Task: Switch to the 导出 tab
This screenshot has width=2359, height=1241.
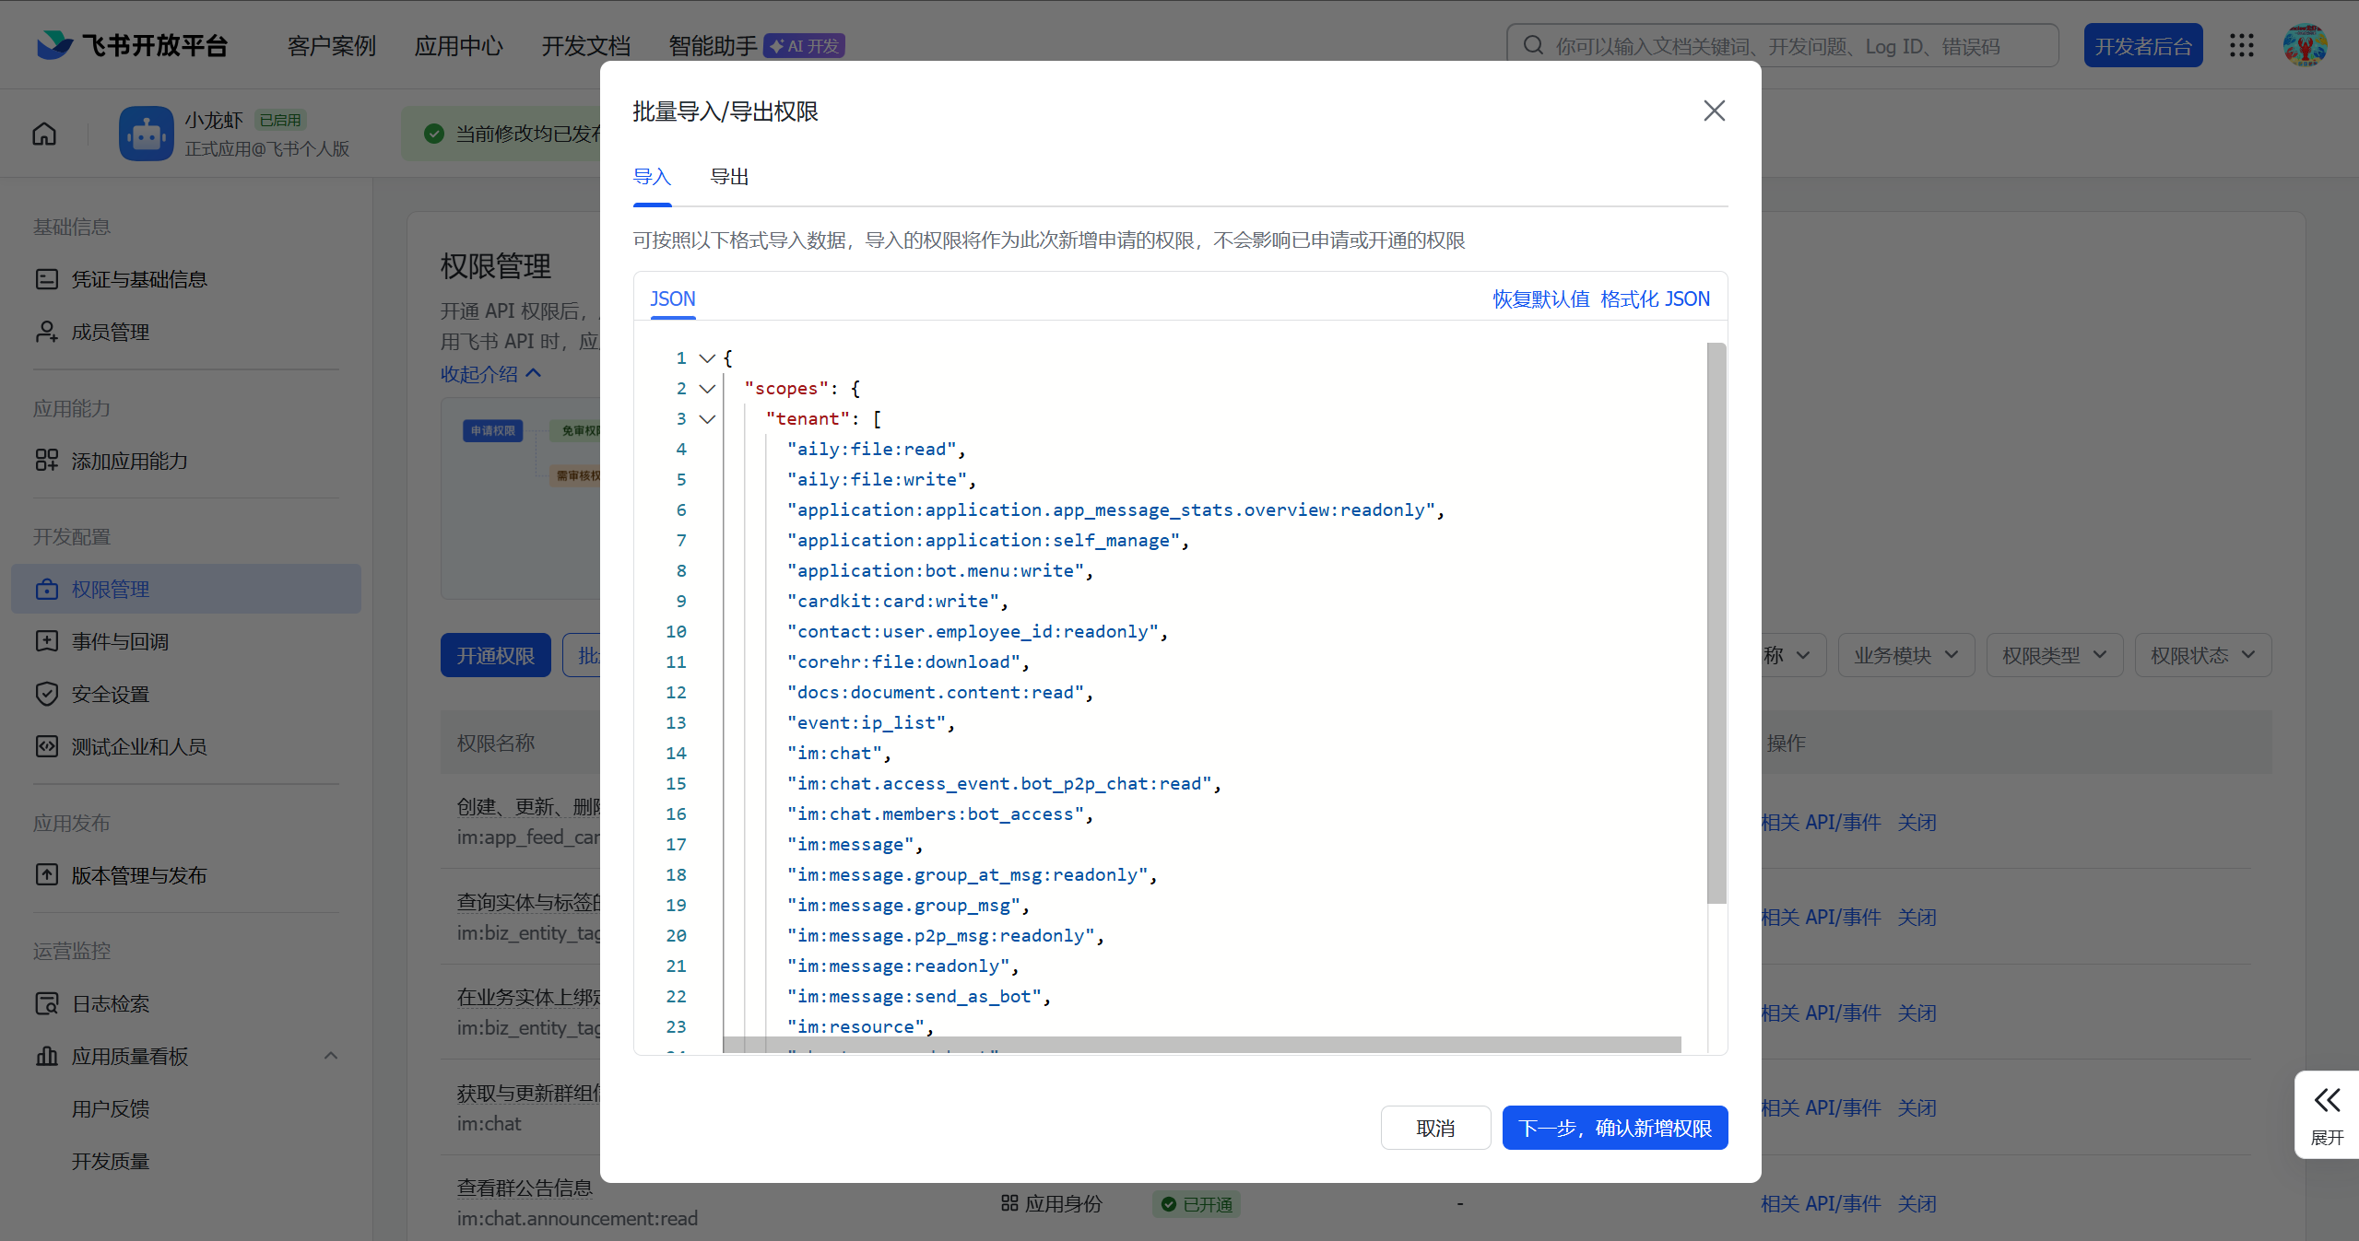Action: (729, 177)
